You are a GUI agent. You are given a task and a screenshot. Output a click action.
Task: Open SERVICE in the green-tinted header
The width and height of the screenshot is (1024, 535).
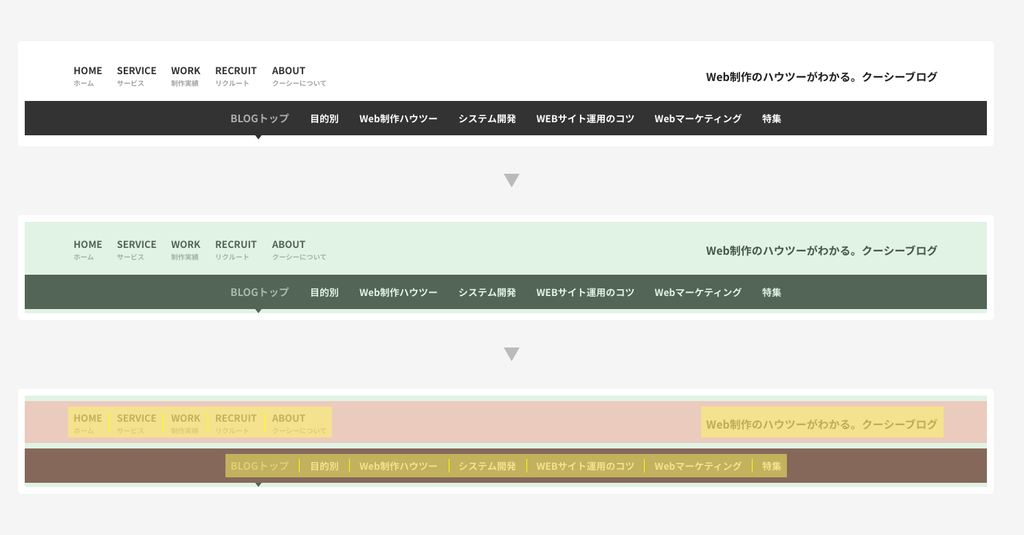point(137,249)
